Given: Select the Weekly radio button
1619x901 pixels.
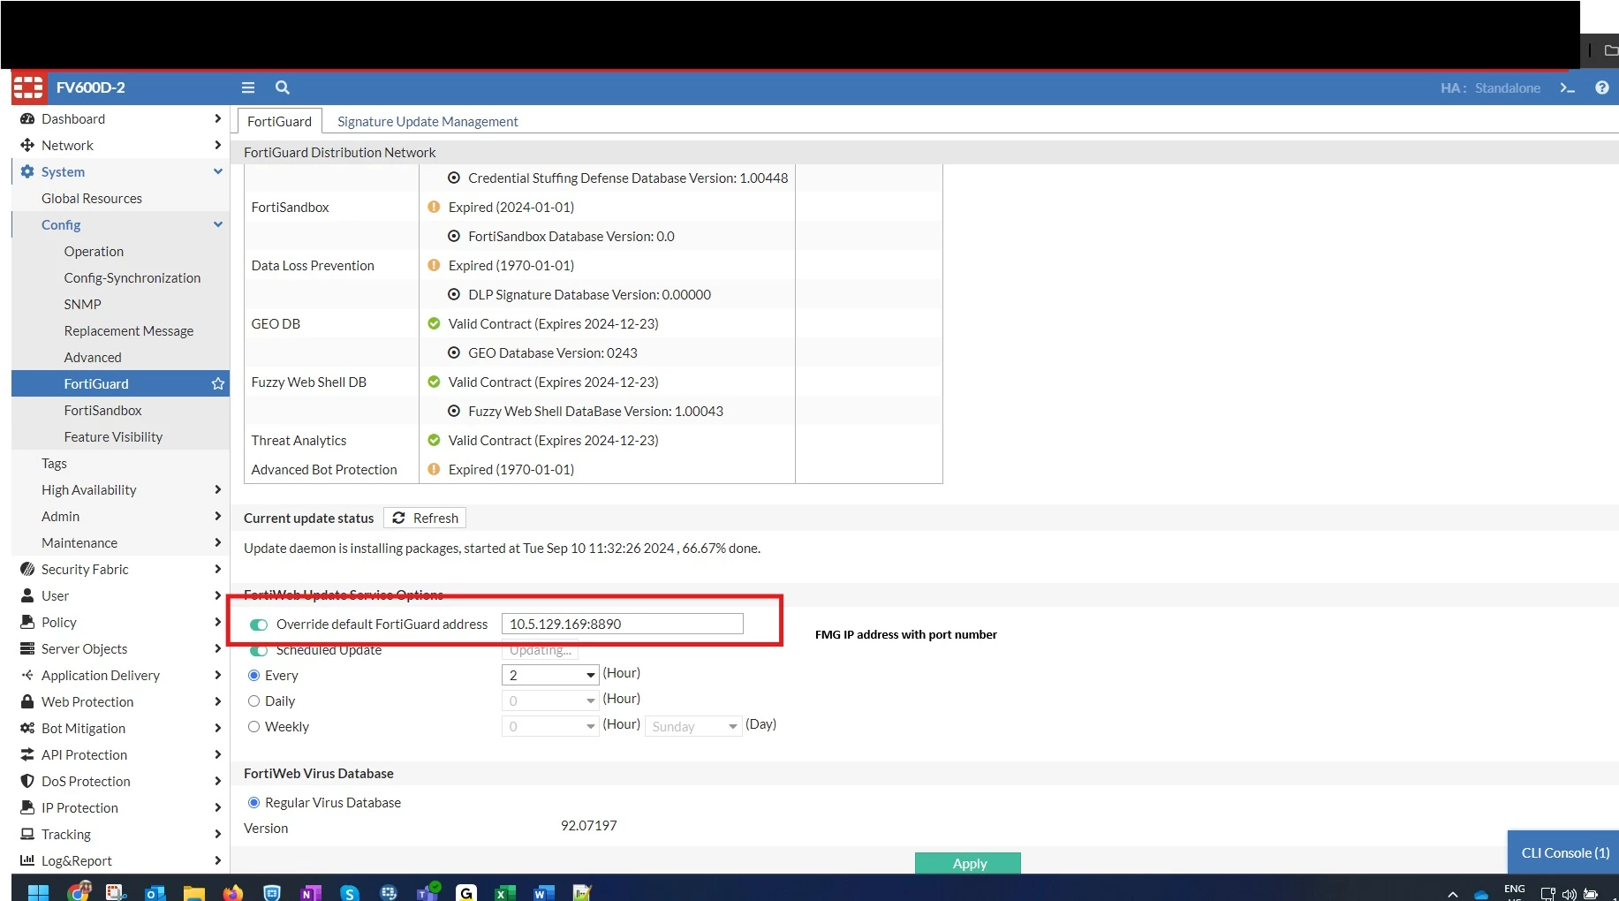Looking at the screenshot, I should pos(254,727).
